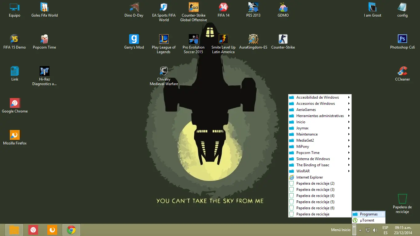Expand the Sistema de Windows submenu arrow
This screenshot has width=420, height=236.
click(349, 159)
